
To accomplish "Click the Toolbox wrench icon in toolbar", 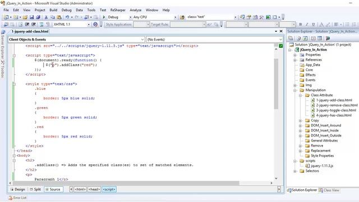I will [261, 17].
